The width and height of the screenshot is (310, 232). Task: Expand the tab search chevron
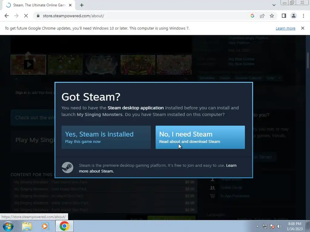pos(274,5)
